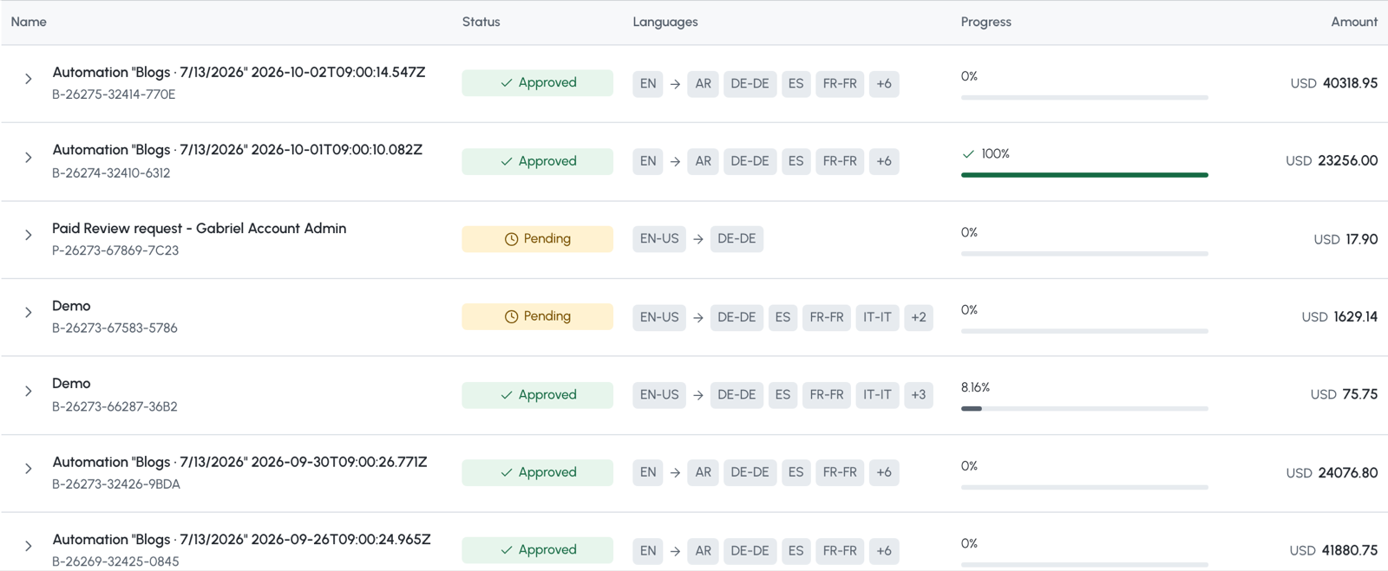Click the amount USD 41880.75
Viewport: 1388px width, 571px height.
point(1333,550)
